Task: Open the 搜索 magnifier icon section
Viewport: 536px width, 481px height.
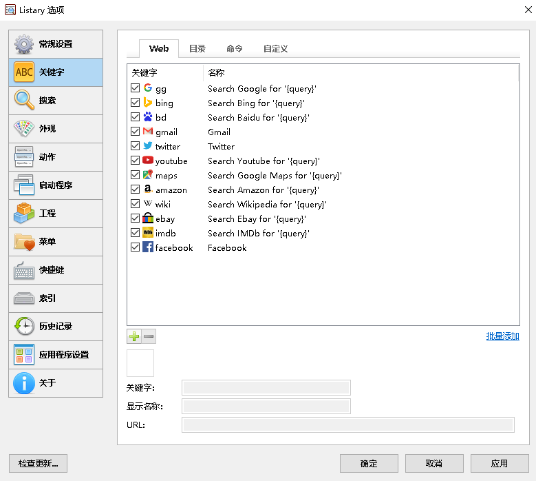Action: [24, 100]
